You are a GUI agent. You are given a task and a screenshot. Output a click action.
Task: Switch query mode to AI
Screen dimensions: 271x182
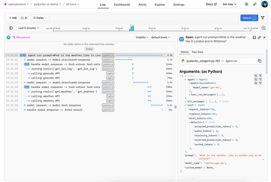pos(24,18)
